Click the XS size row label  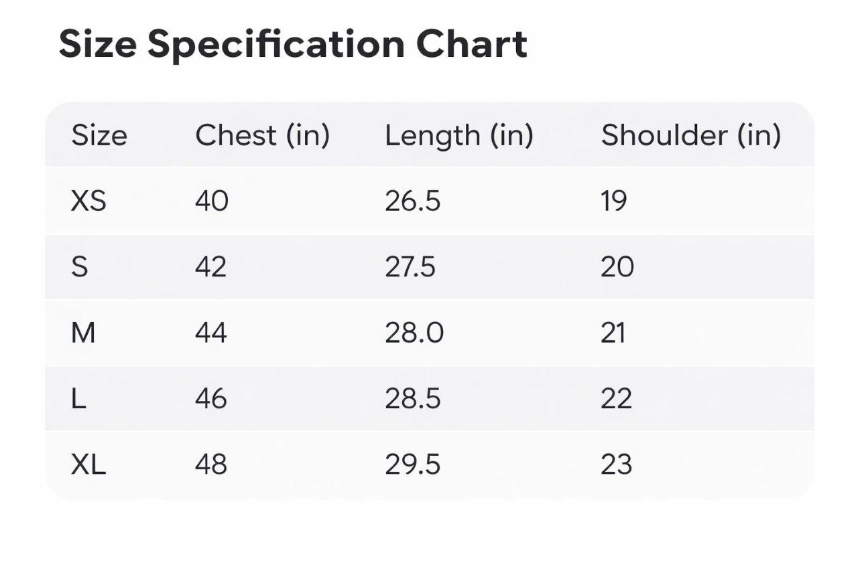pos(88,201)
